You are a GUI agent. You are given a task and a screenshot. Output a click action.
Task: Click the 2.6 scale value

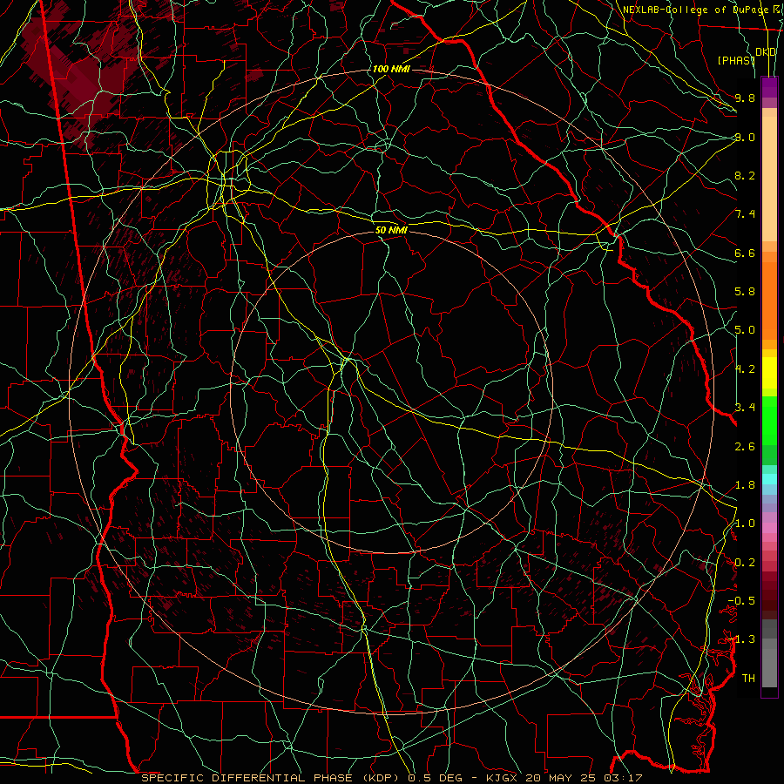(745, 447)
